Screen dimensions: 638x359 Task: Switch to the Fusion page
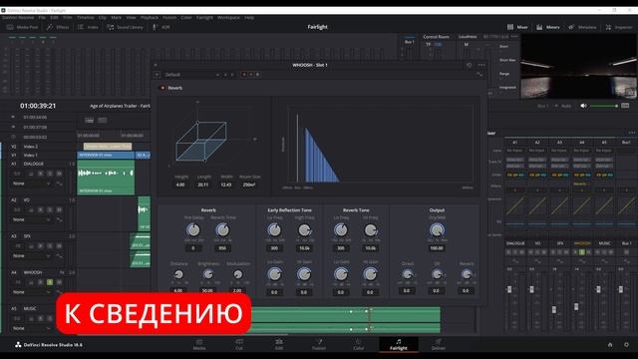pyautogui.click(x=319, y=344)
